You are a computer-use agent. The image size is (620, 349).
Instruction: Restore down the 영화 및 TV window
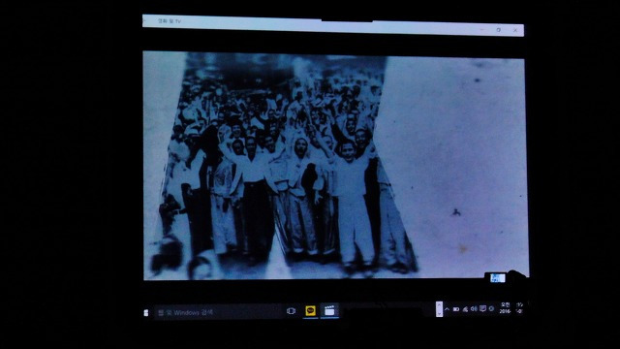[499, 30]
